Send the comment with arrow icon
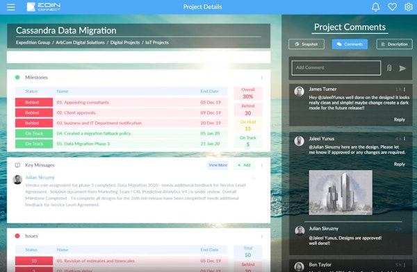 point(402,68)
